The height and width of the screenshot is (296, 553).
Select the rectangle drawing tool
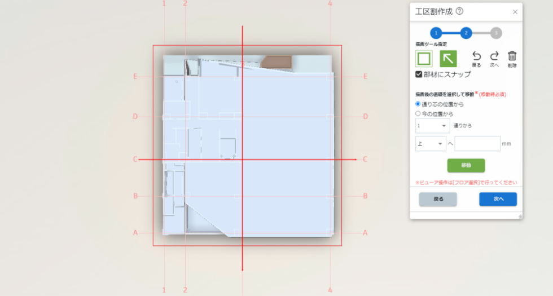click(424, 59)
